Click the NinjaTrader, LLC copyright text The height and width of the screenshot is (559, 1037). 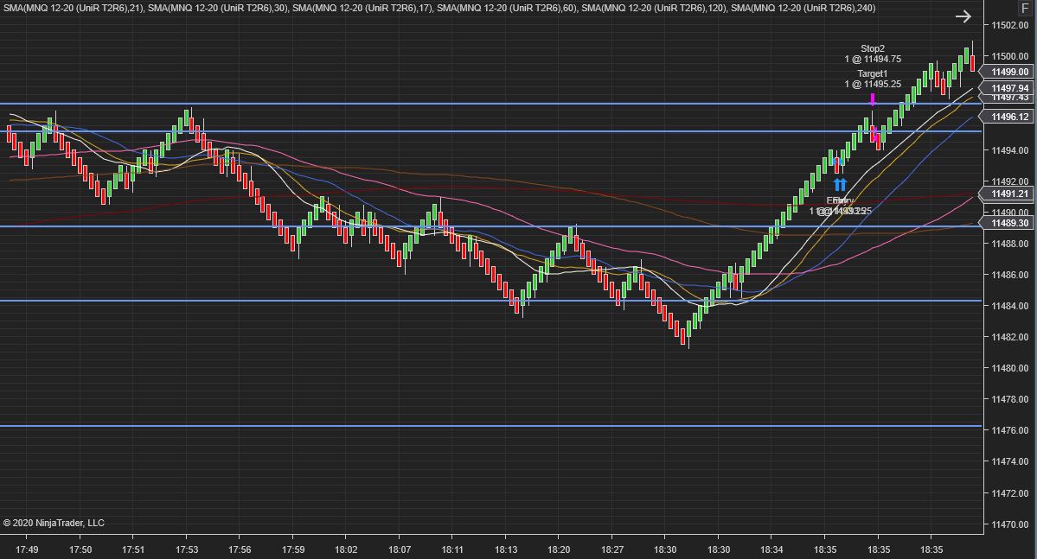(x=54, y=523)
